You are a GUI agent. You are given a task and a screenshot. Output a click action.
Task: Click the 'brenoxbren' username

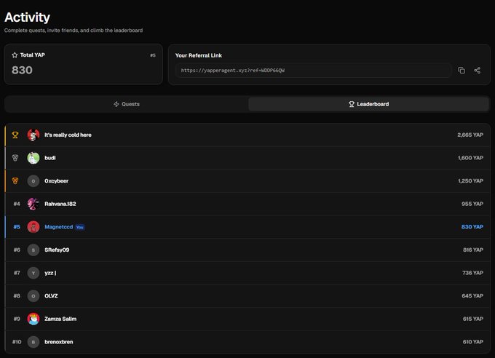(x=59, y=342)
